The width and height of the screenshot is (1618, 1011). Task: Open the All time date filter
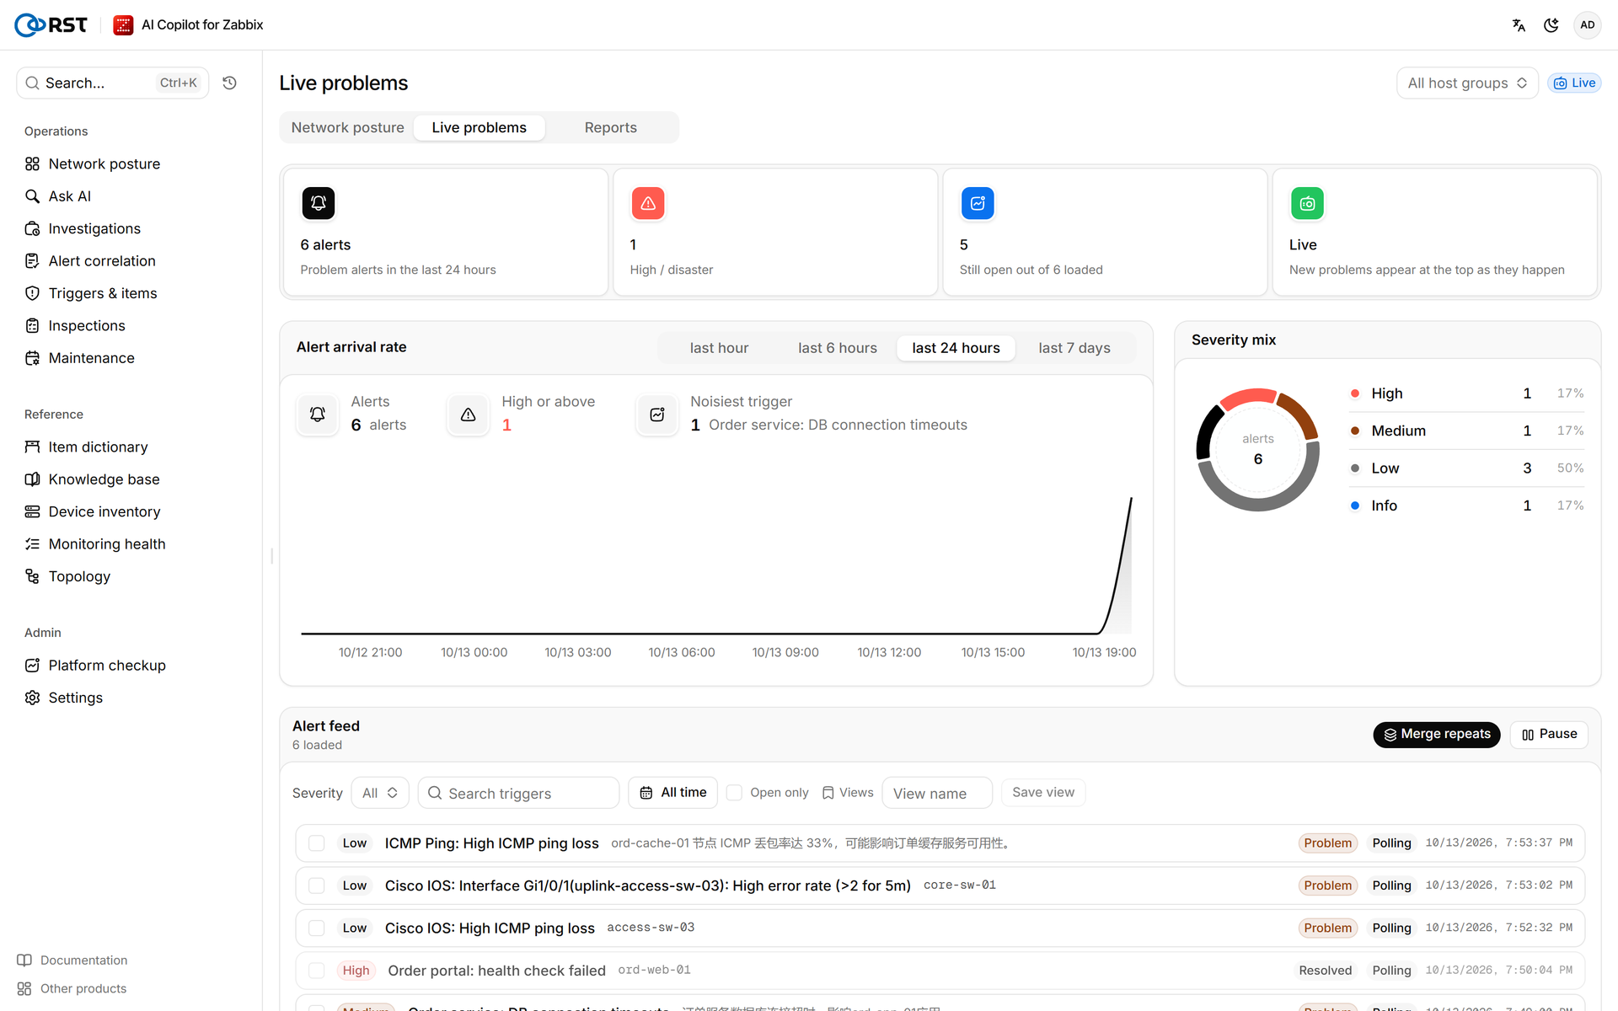coord(672,793)
